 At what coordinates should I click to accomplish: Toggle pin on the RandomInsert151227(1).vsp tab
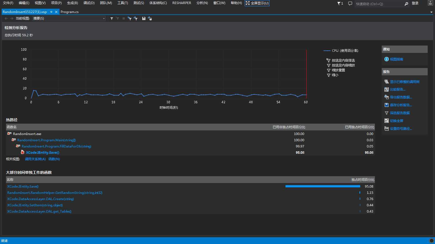pos(51,12)
